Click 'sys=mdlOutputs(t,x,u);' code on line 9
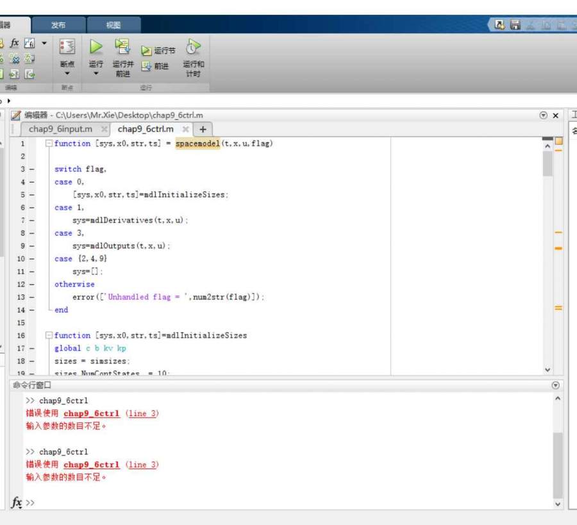 coord(121,246)
